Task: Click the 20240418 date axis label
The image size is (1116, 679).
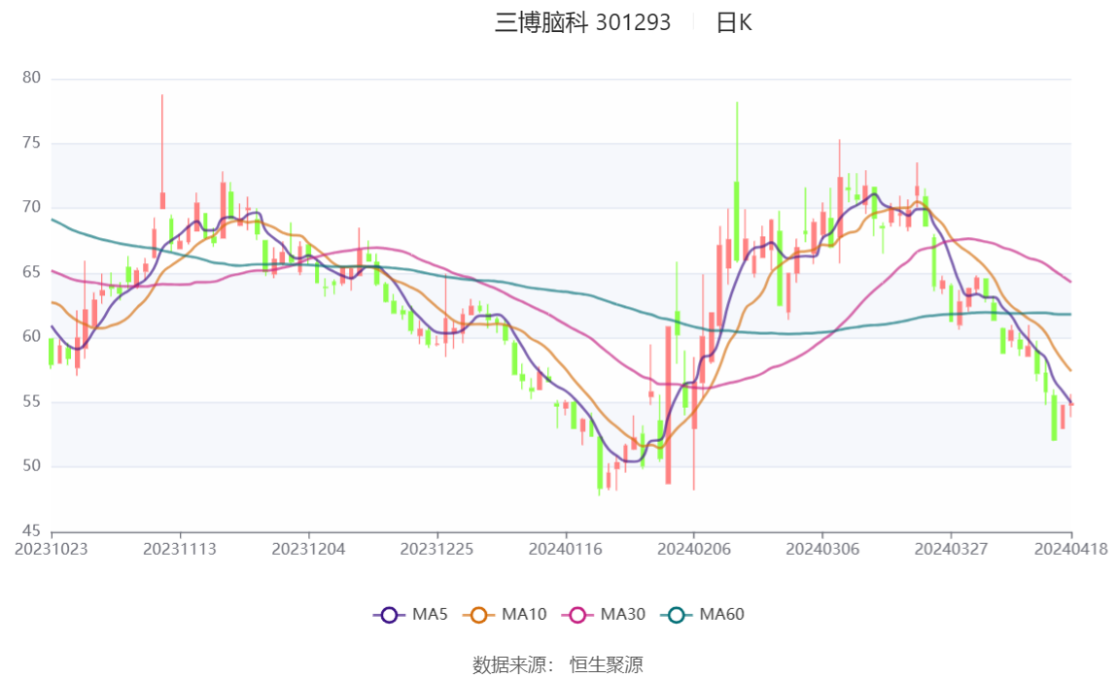Action: [1071, 550]
